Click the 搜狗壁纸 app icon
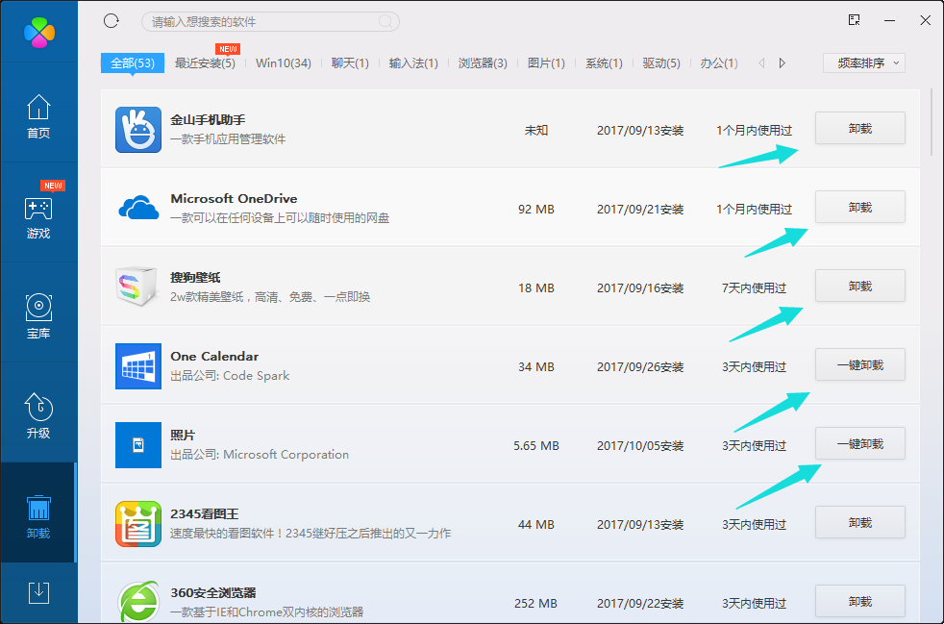Viewport: 944px width, 624px height. click(x=137, y=286)
